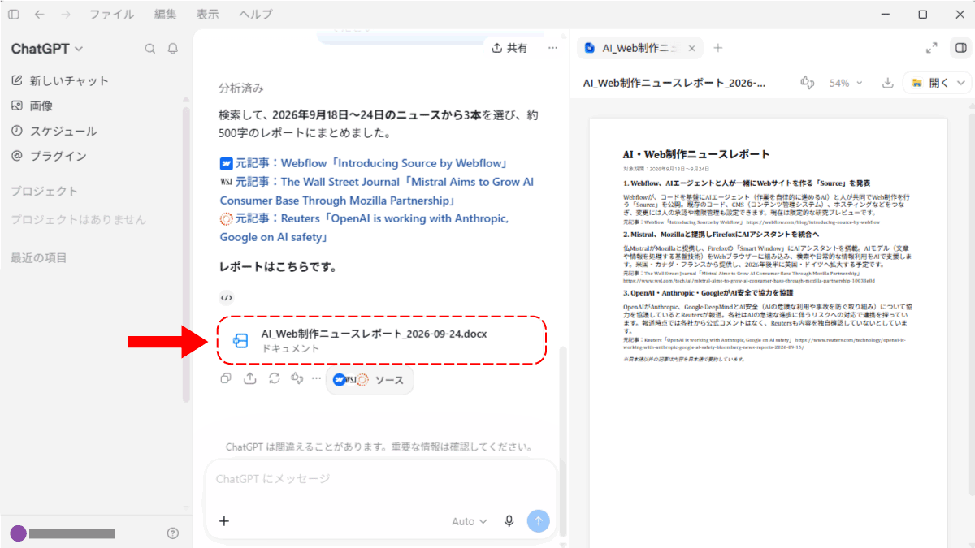
Task: Expand preview panel to fullscreen
Action: pos(932,48)
